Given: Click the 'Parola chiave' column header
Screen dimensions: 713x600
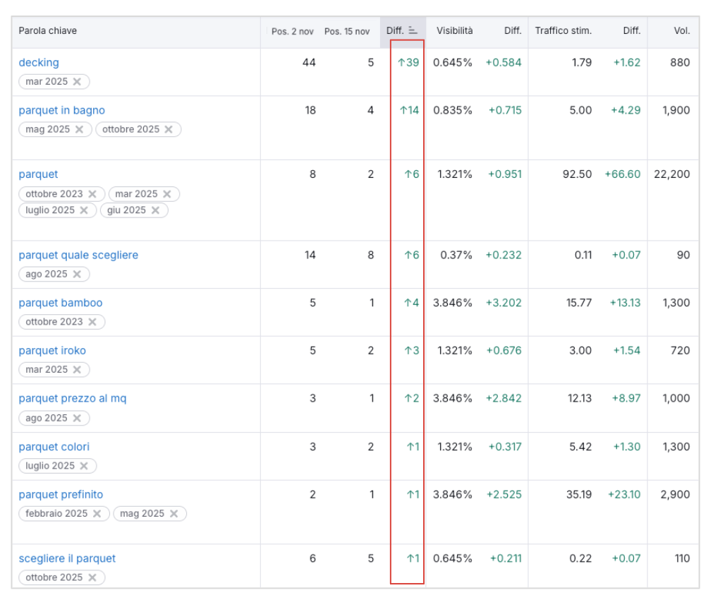Looking at the screenshot, I should tap(48, 31).
